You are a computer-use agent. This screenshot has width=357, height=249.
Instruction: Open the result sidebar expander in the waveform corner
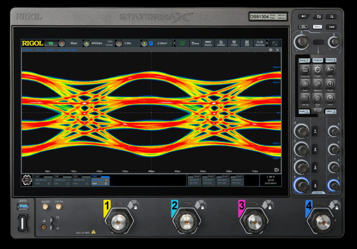276,170
